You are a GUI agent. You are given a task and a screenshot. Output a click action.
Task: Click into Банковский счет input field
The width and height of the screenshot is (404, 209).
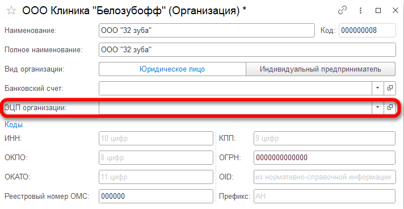coord(235,88)
